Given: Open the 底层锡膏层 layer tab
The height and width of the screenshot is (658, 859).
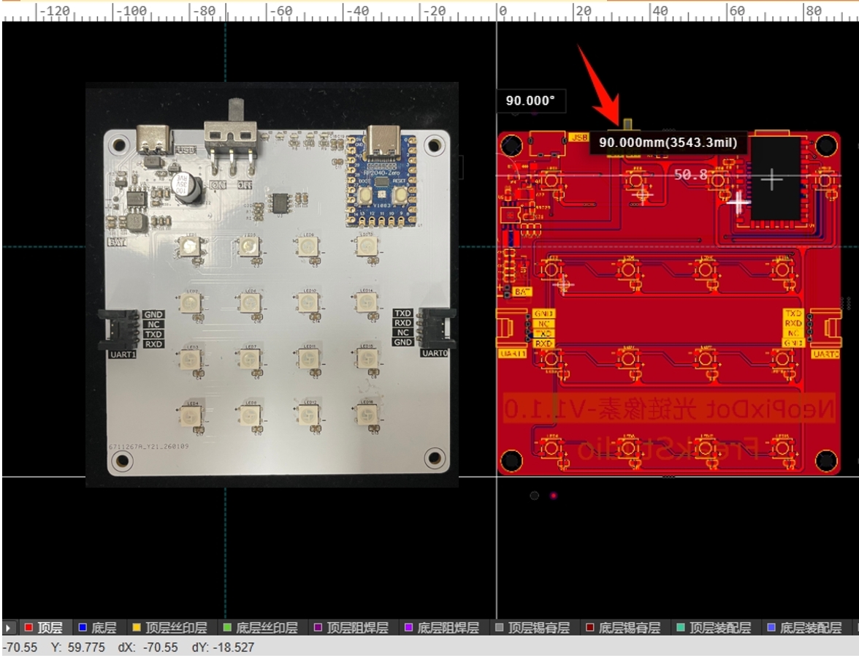Looking at the screenshot, I should (624, 627).
